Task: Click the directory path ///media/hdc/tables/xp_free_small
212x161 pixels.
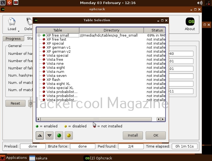Action: 109,35
